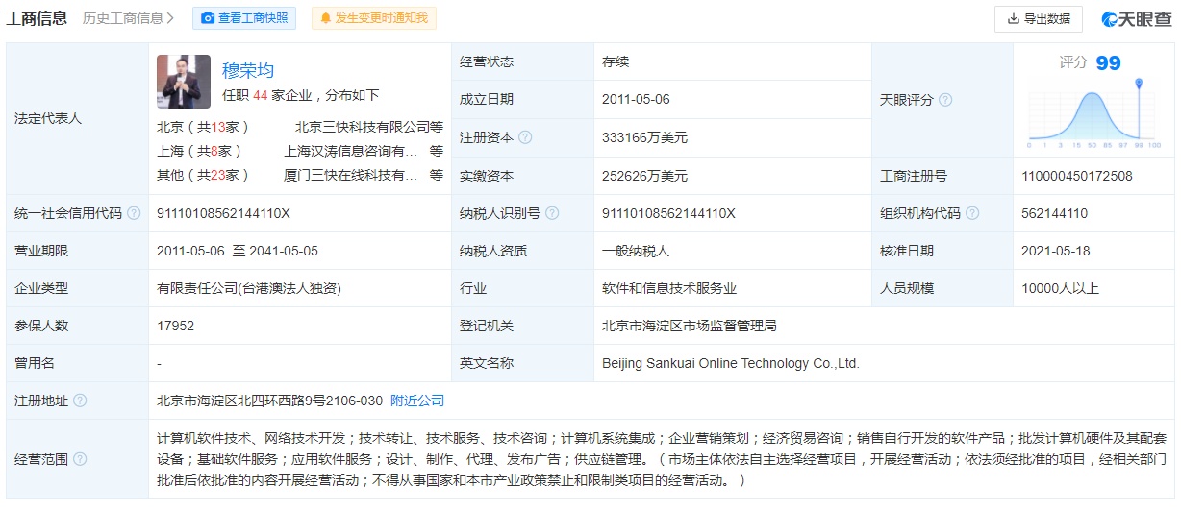Expand 等 after 北京三快科技有限公司

click(x=437, y=126)
